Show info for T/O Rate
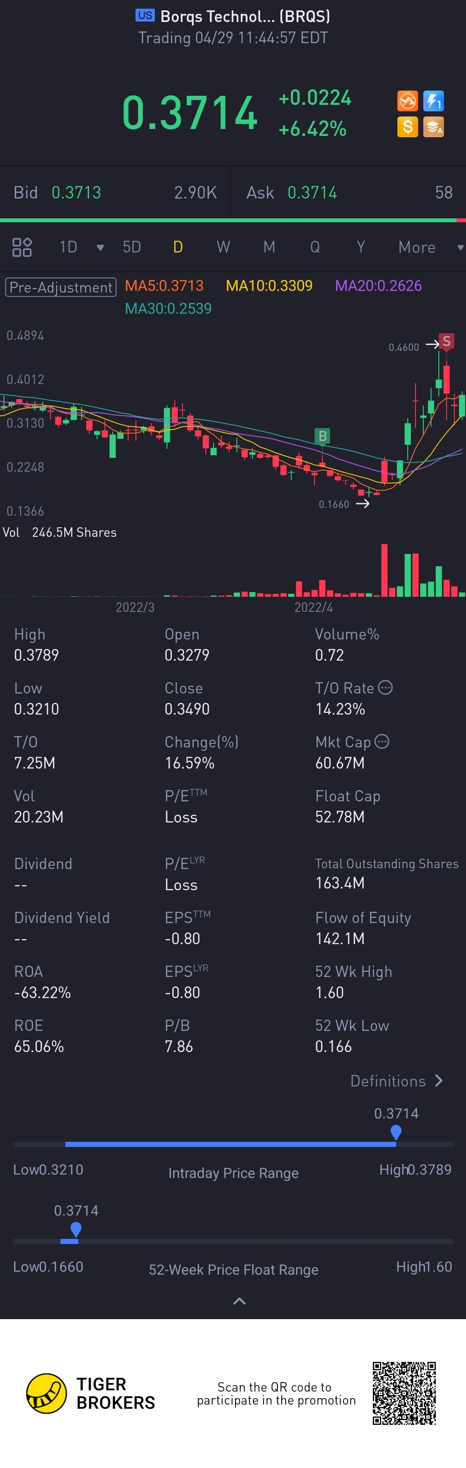The image size is (466, 1468). coord(385,688)
